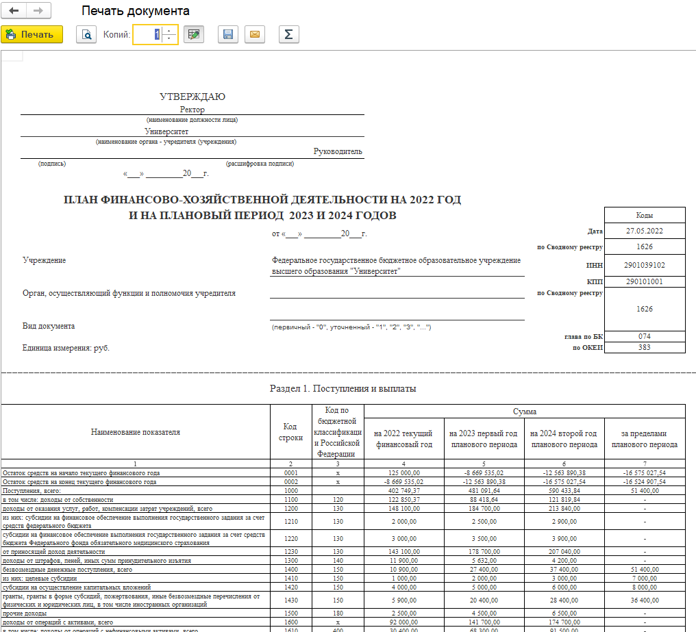This screenshot has width=696, height=632.
Task: Click the 27.05.2022 date cell
Action: (x=645, y=231)
